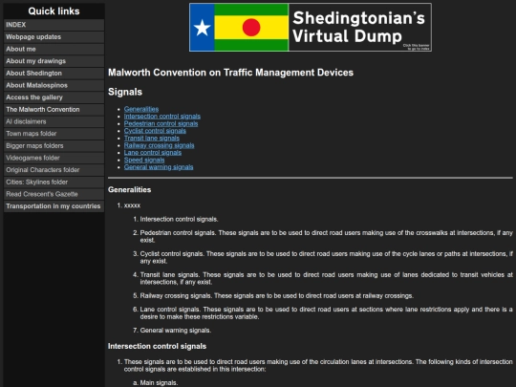Viewport: 516px width, 387px height.
Task: Open the About me page
Action: click(x=54, y=49)
